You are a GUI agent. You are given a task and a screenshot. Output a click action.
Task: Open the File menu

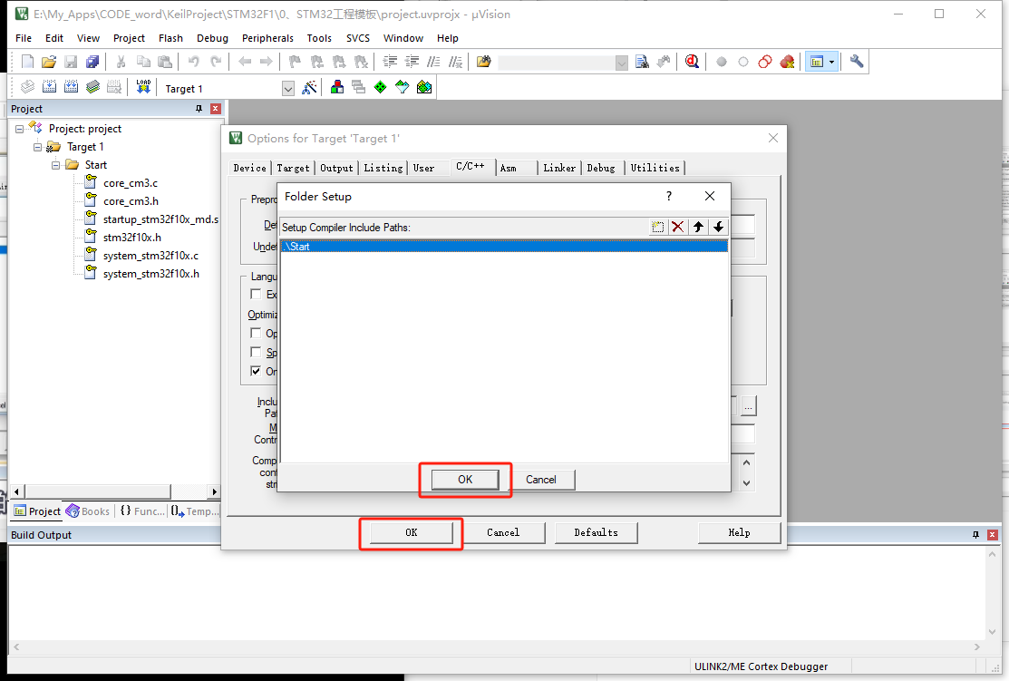(x=24, y=38)
